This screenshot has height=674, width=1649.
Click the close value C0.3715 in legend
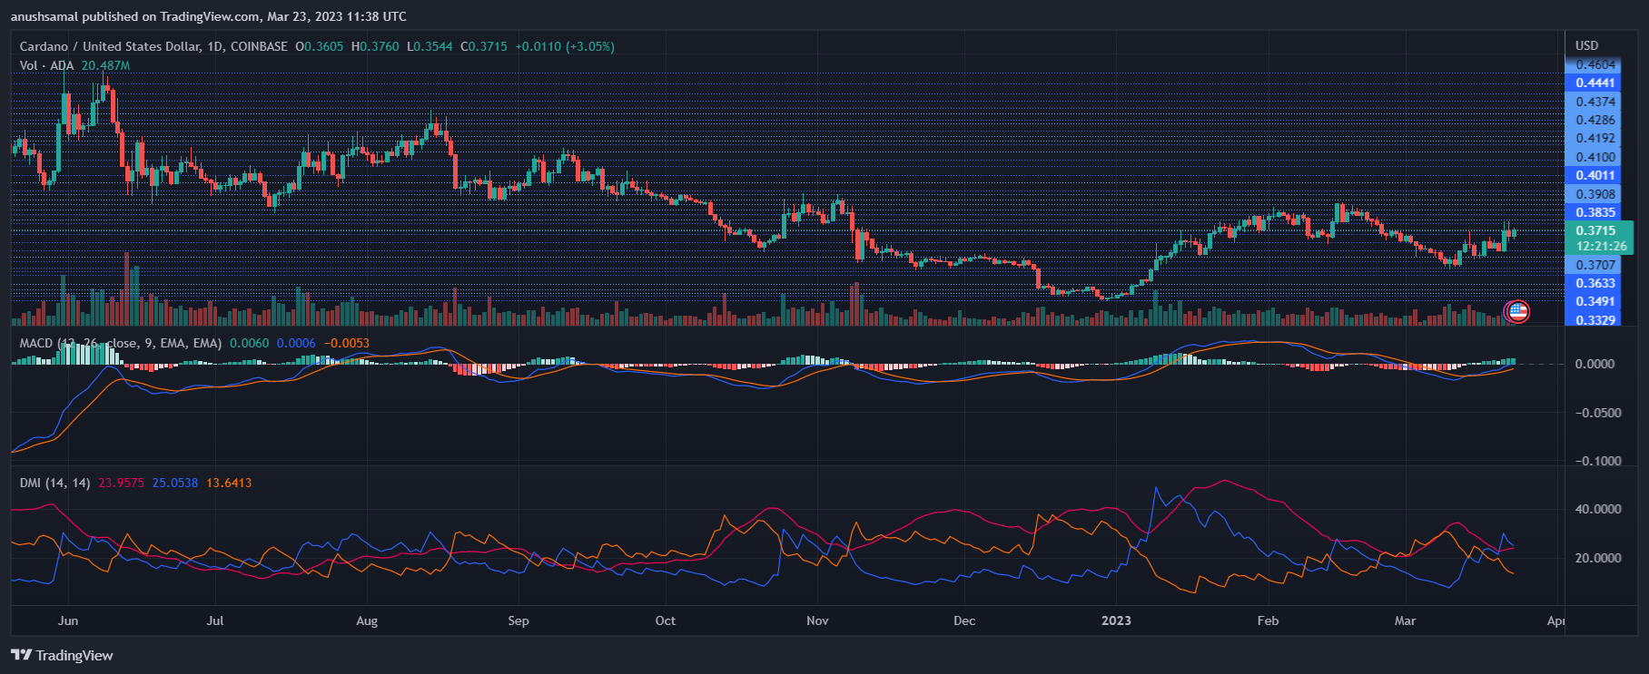coord(484,46)
